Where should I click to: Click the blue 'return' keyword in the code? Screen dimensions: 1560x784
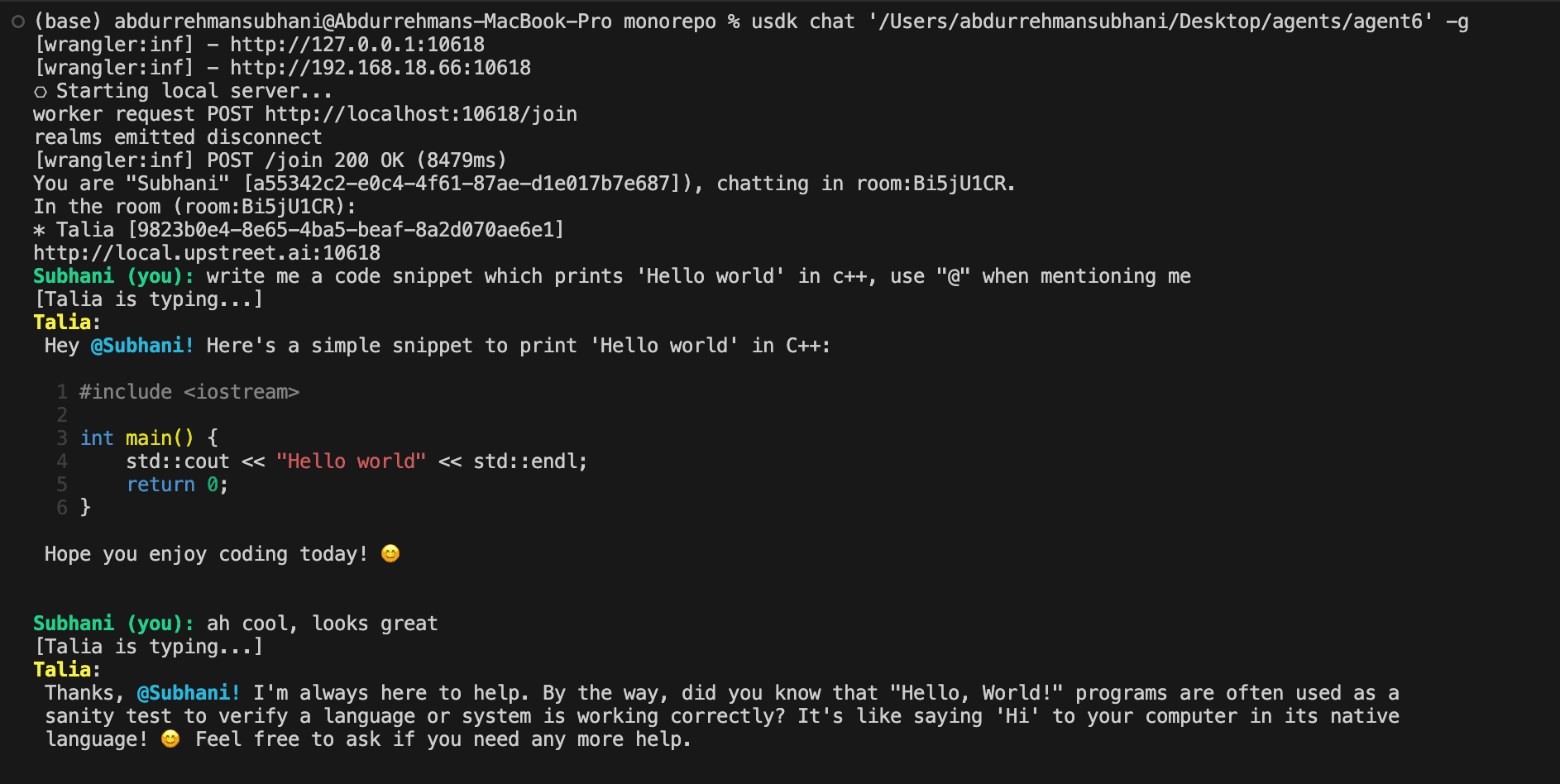(x=160, y=485)
